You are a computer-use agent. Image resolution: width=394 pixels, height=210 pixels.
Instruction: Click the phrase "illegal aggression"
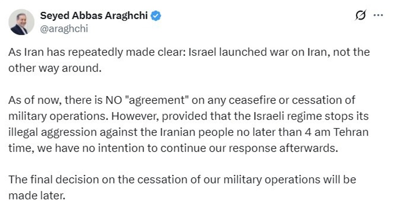[44, 132]
